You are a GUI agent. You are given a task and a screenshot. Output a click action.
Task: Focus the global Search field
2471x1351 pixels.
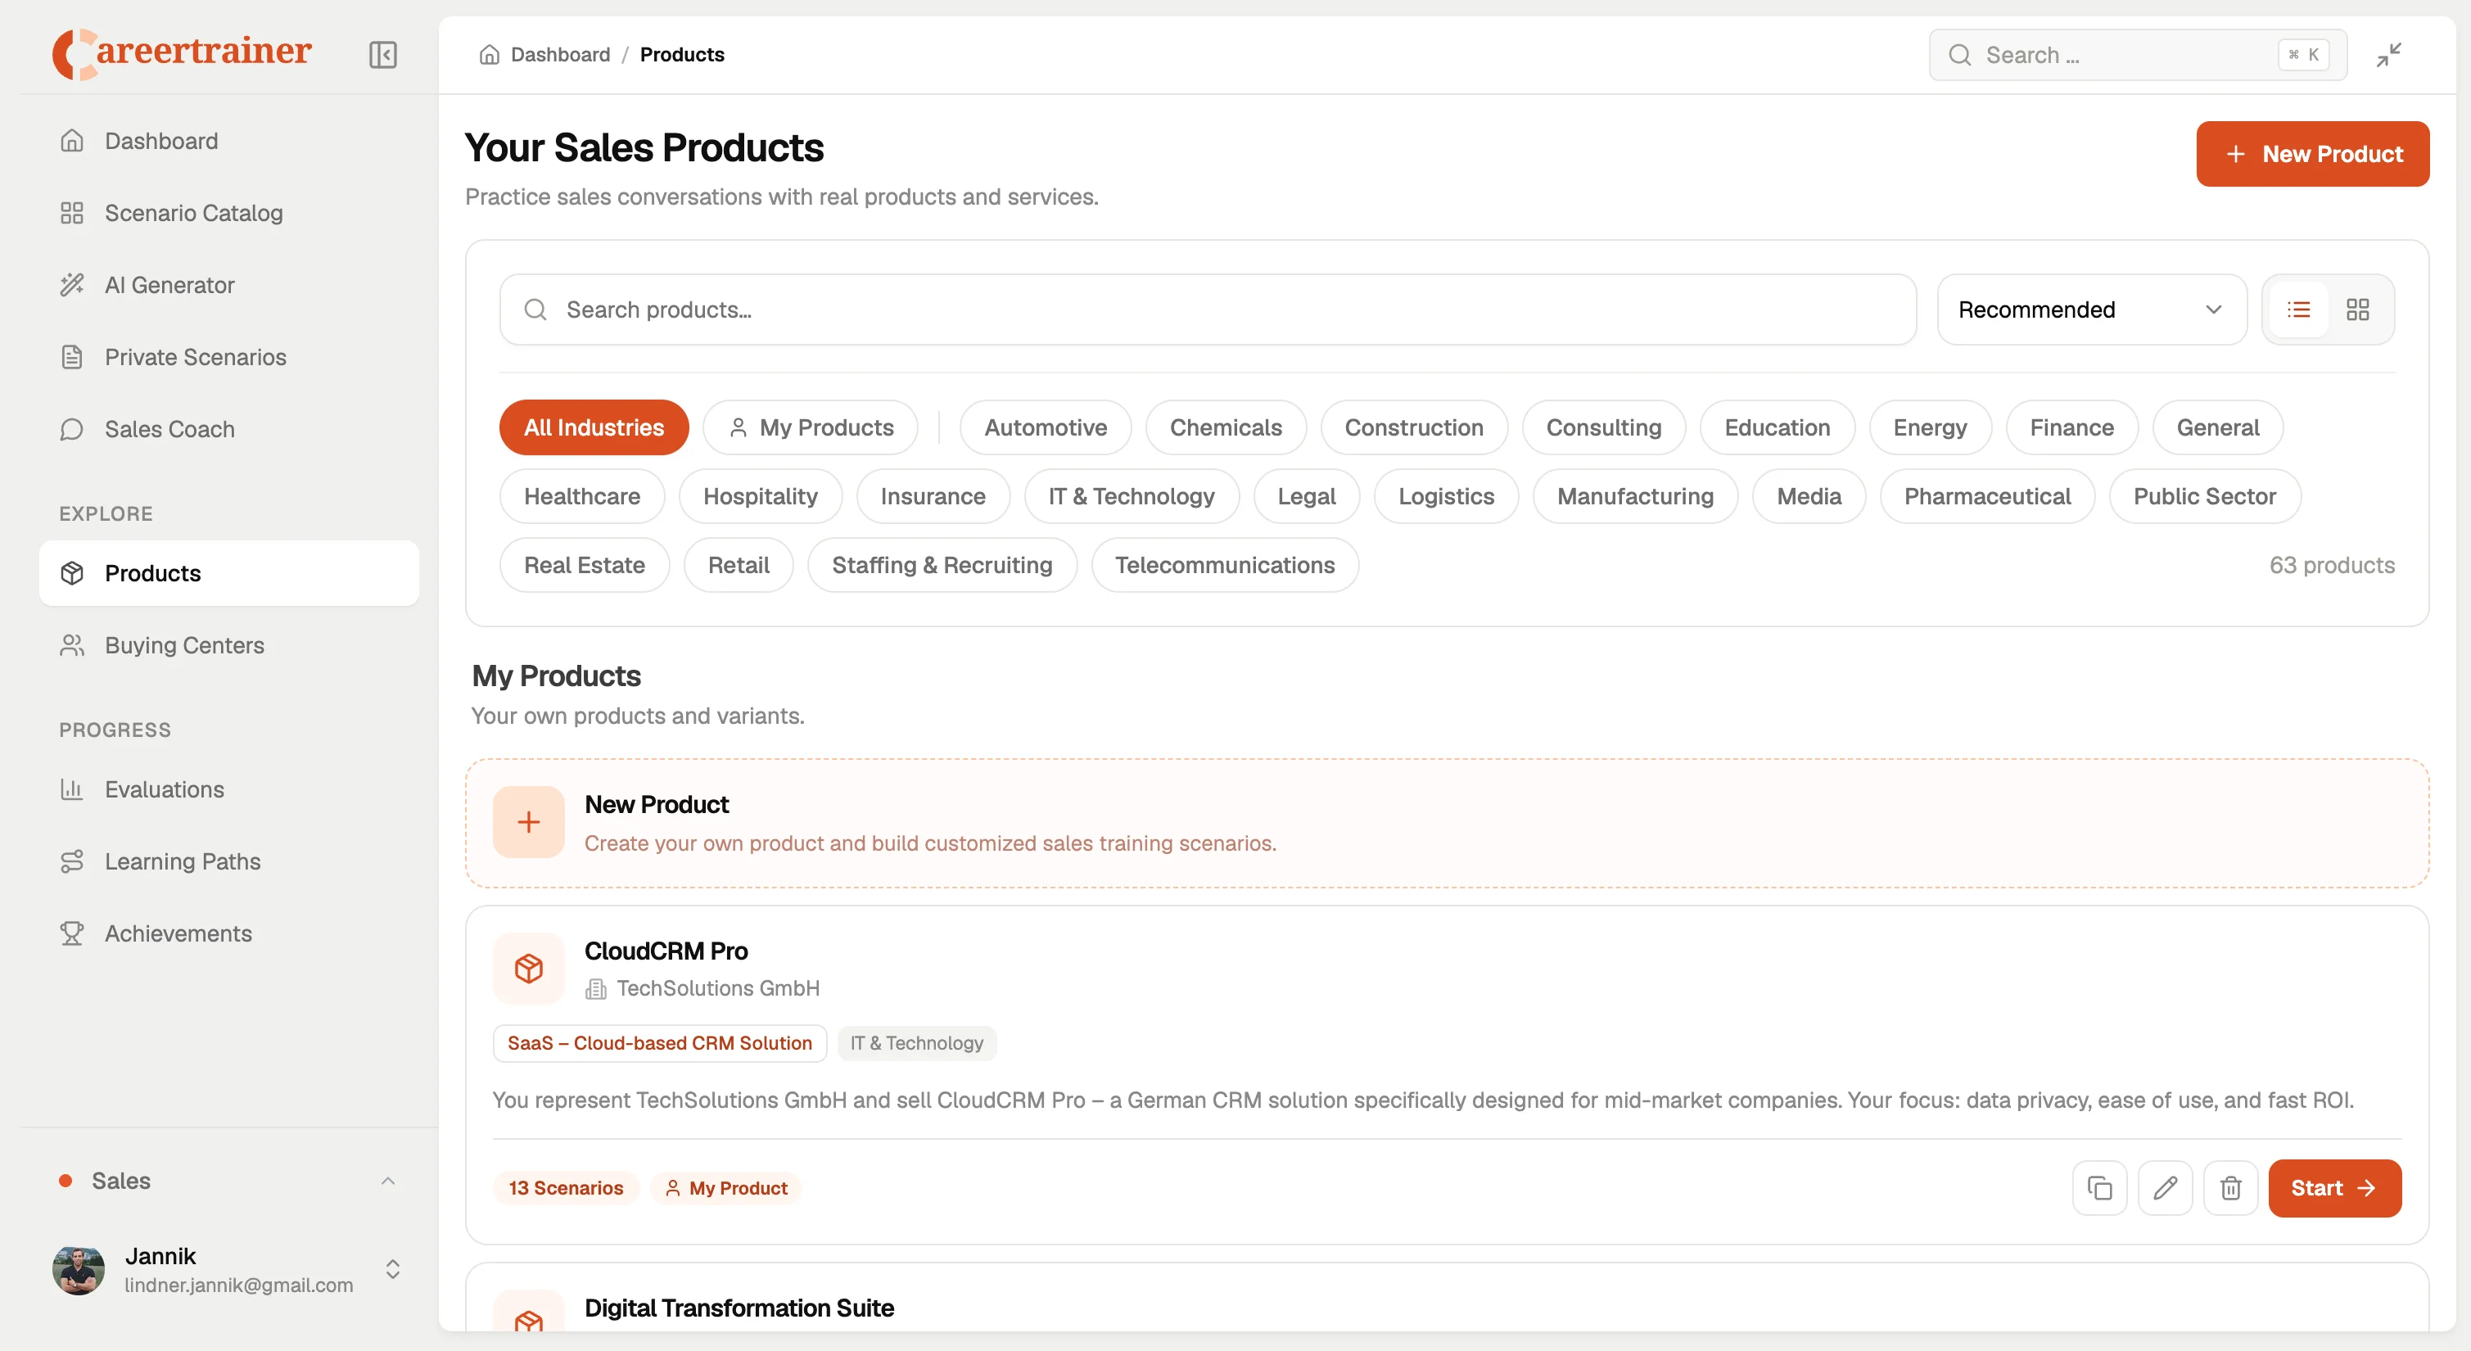click(x=2137, y=55)
